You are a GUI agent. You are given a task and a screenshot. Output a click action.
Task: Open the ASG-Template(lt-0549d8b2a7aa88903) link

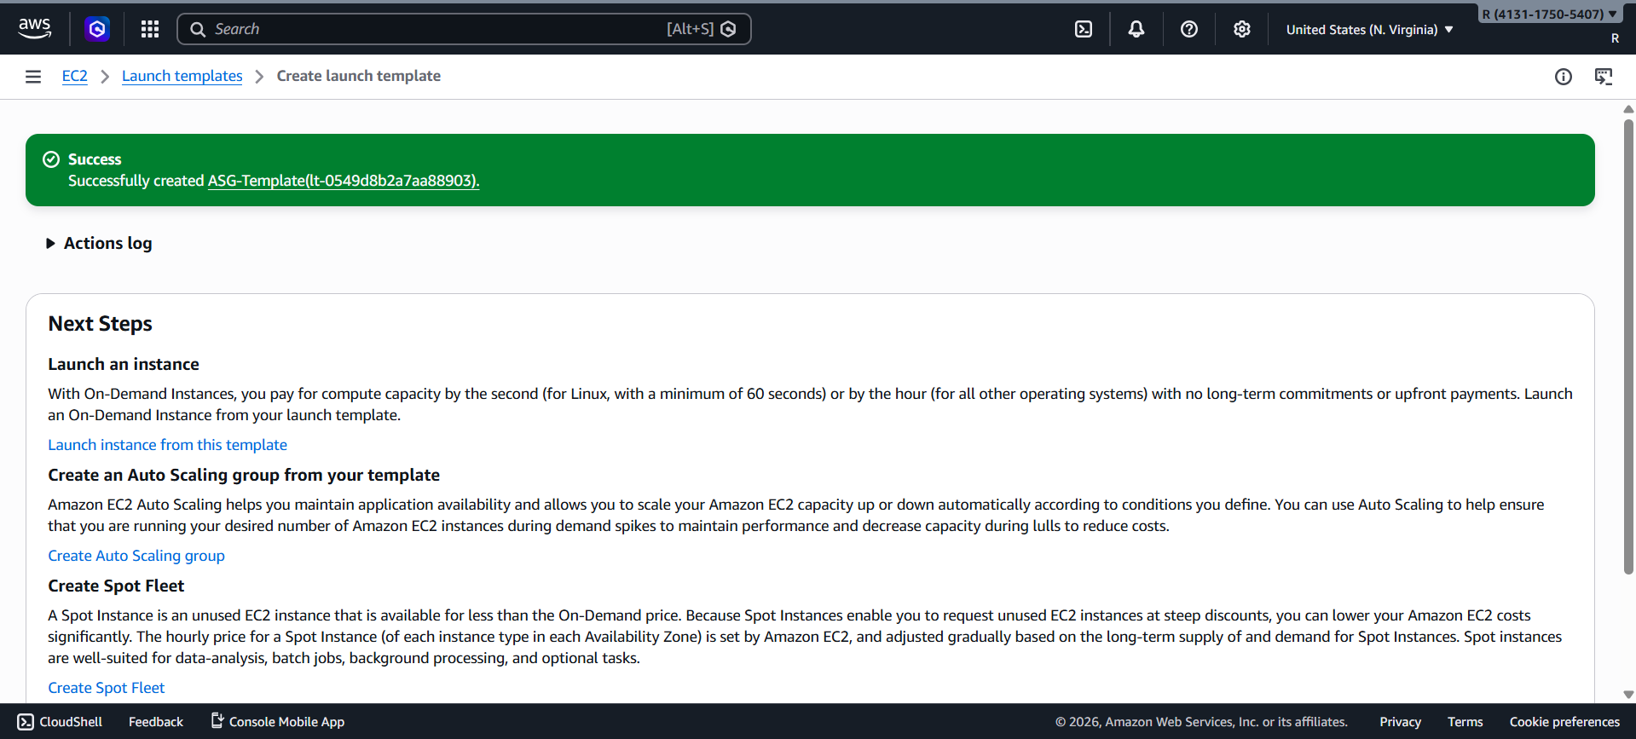(344, 181)
